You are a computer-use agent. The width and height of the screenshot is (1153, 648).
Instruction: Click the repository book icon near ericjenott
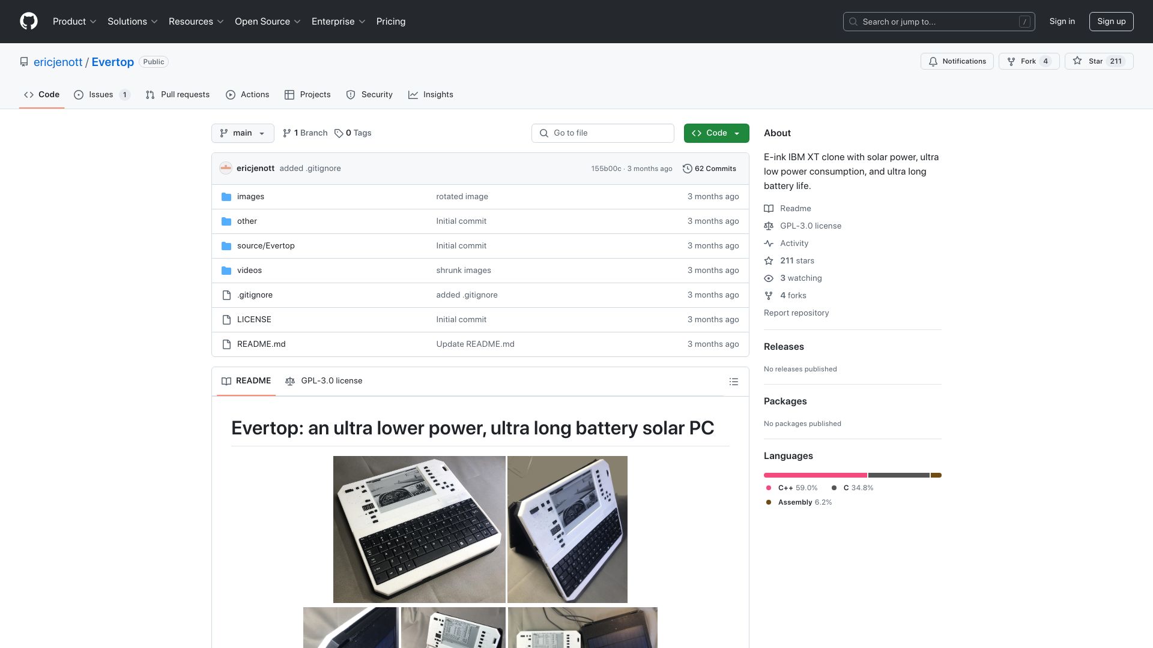pyautogui.click(x=24, y=62)
